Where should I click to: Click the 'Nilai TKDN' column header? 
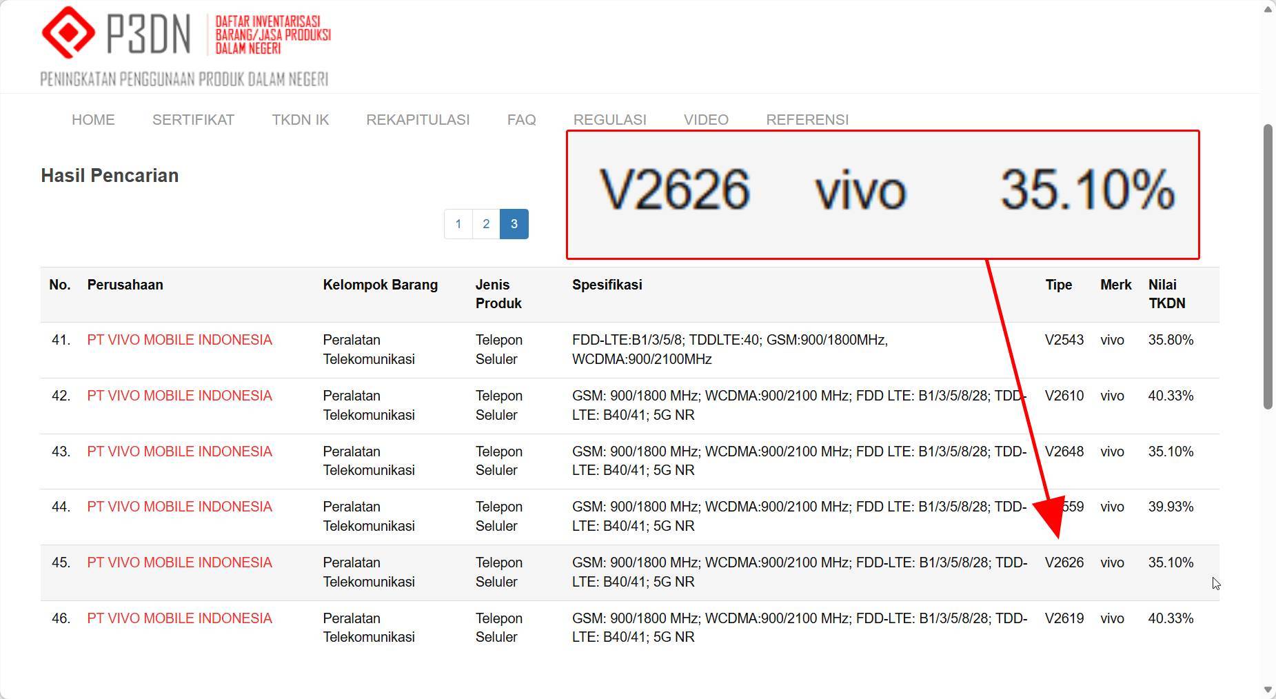pos(1166,294)
